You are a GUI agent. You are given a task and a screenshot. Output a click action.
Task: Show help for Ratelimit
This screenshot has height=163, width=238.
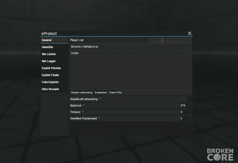click(84, 106)
